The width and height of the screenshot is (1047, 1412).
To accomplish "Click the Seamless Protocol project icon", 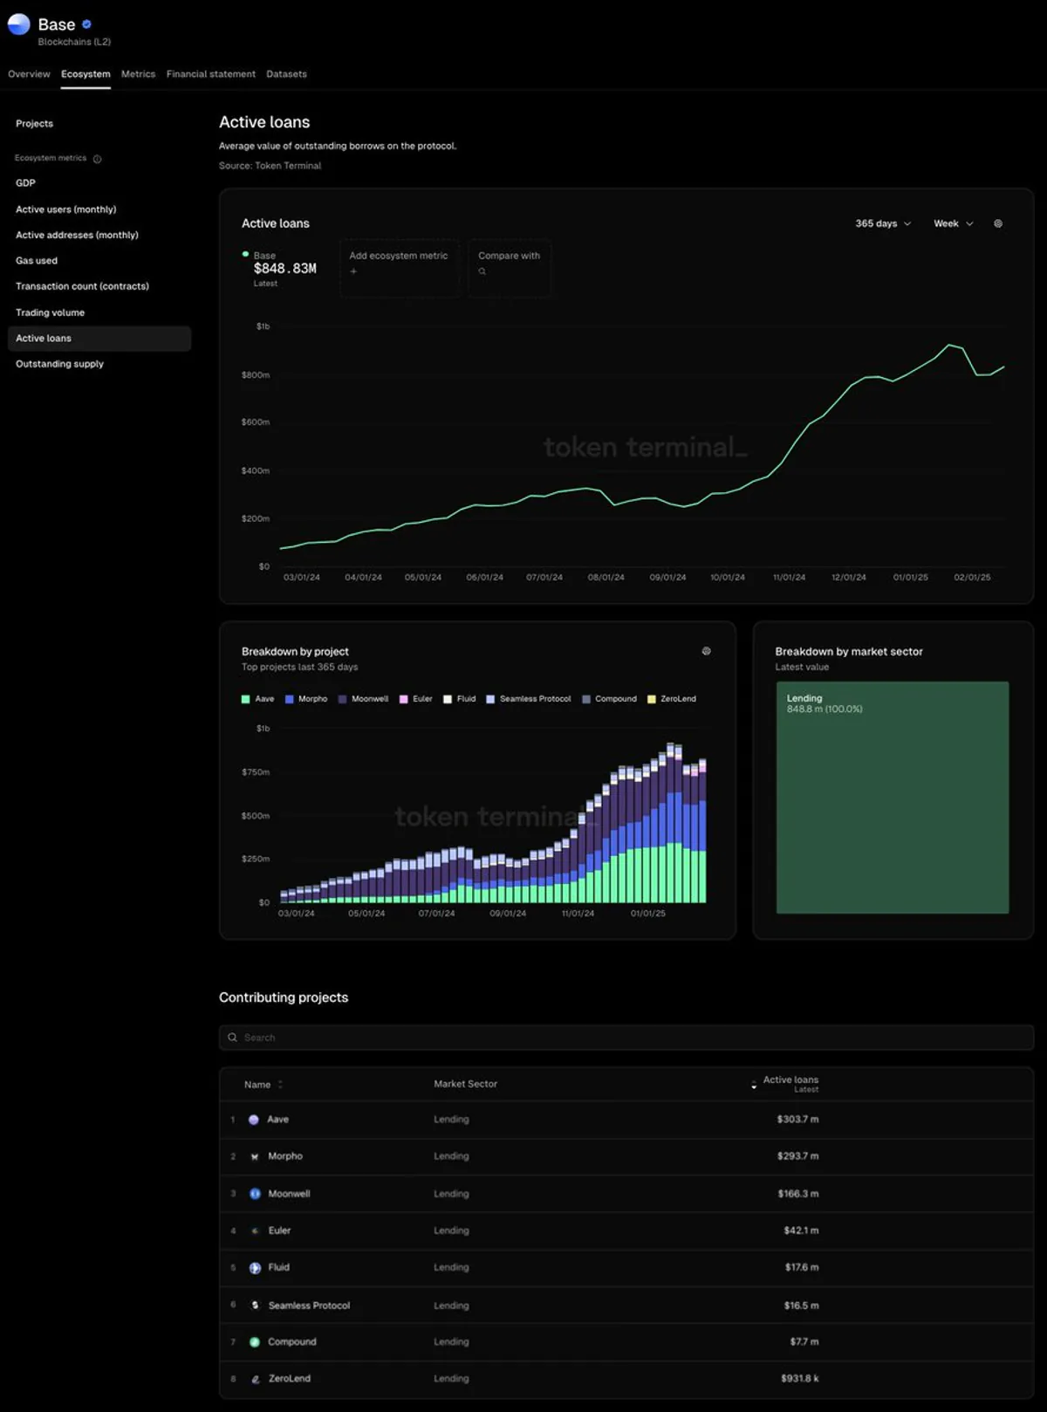I will click(255, 1306).
